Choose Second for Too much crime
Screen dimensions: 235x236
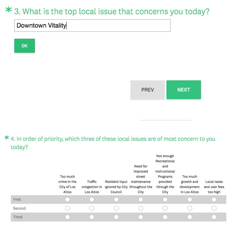point(67,208)
